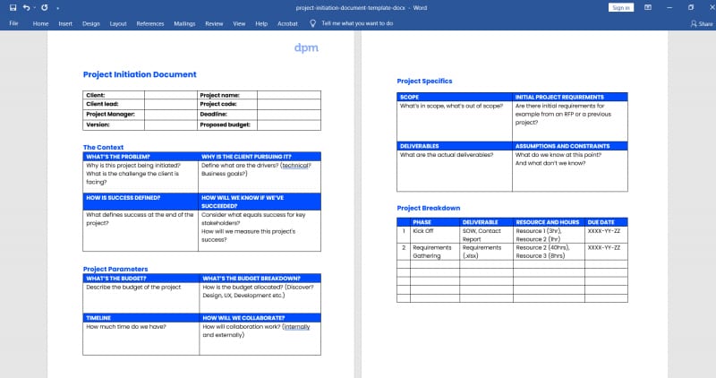Click WHY IS THE CLIENT PURSUING IT? header
The width and height of the screenshot is (716, 378).
tap(260, 157)
